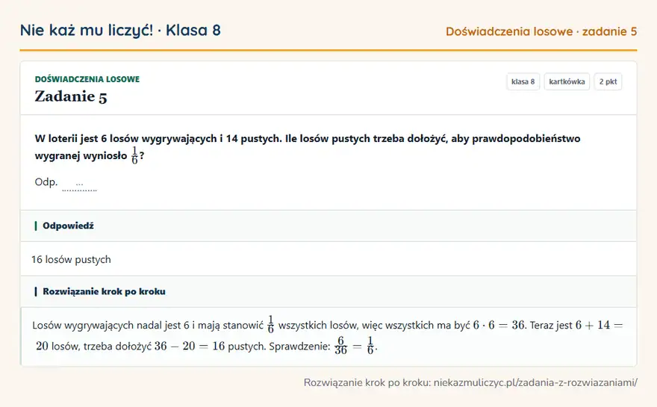Click the task question text about the lottery

pos(308,147)
